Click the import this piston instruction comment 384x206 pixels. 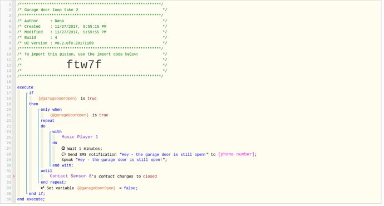pos(81,54)
